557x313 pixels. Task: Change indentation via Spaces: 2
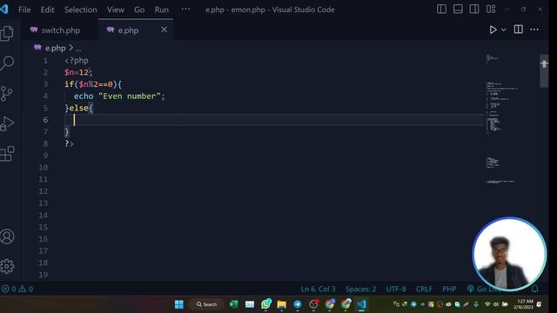[x=360, y=290]
